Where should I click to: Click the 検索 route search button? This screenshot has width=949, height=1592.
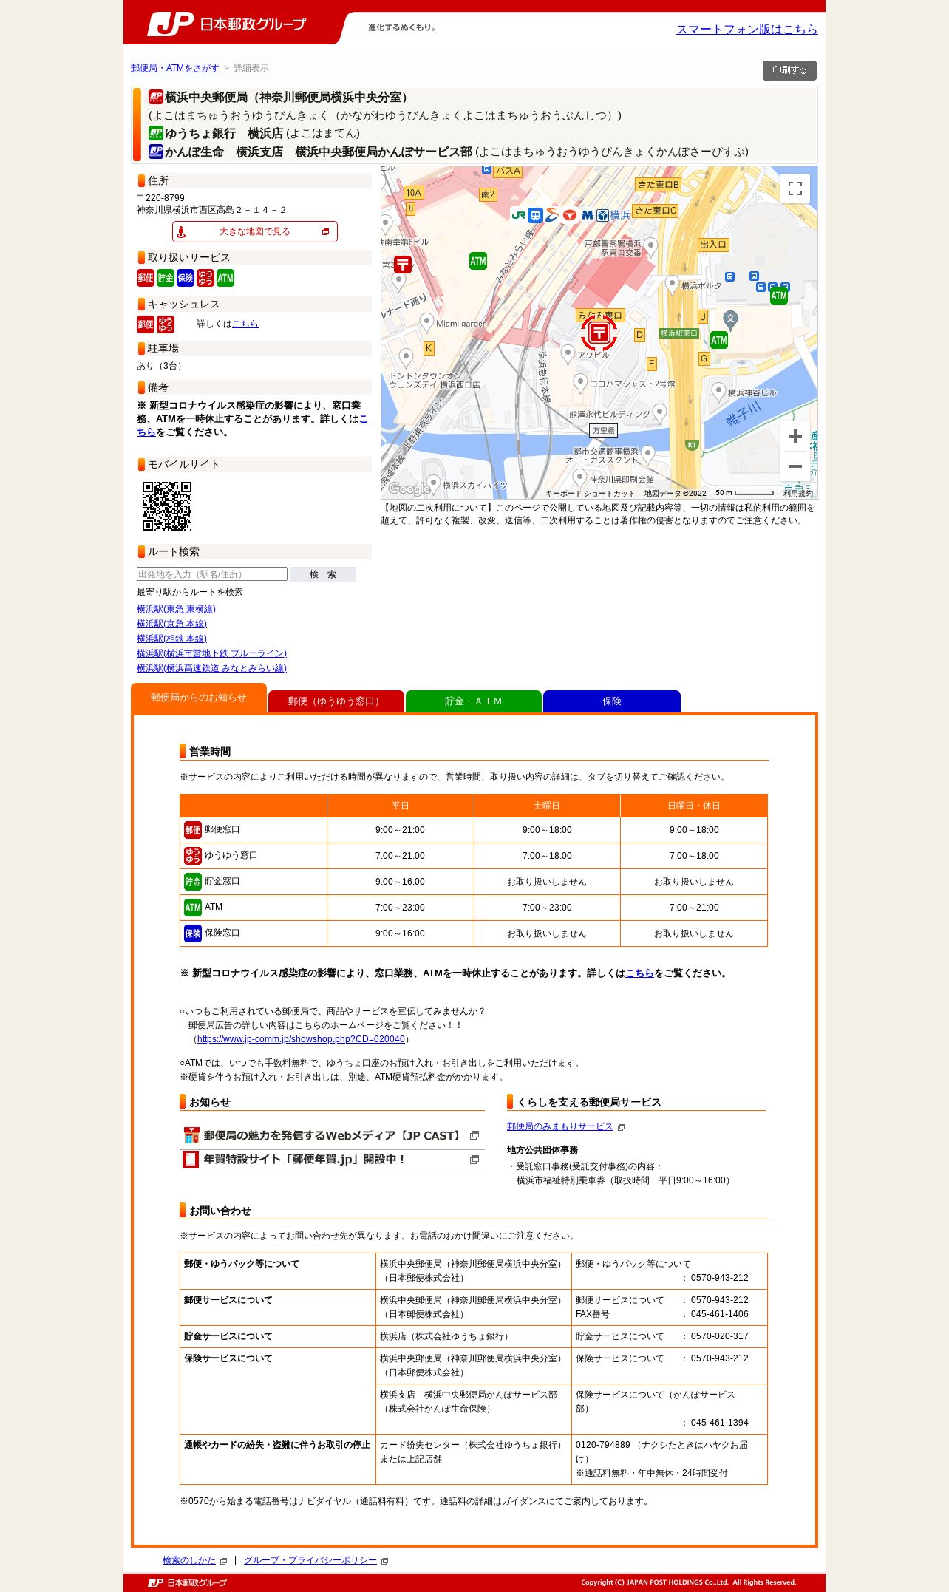coord(323,574)
